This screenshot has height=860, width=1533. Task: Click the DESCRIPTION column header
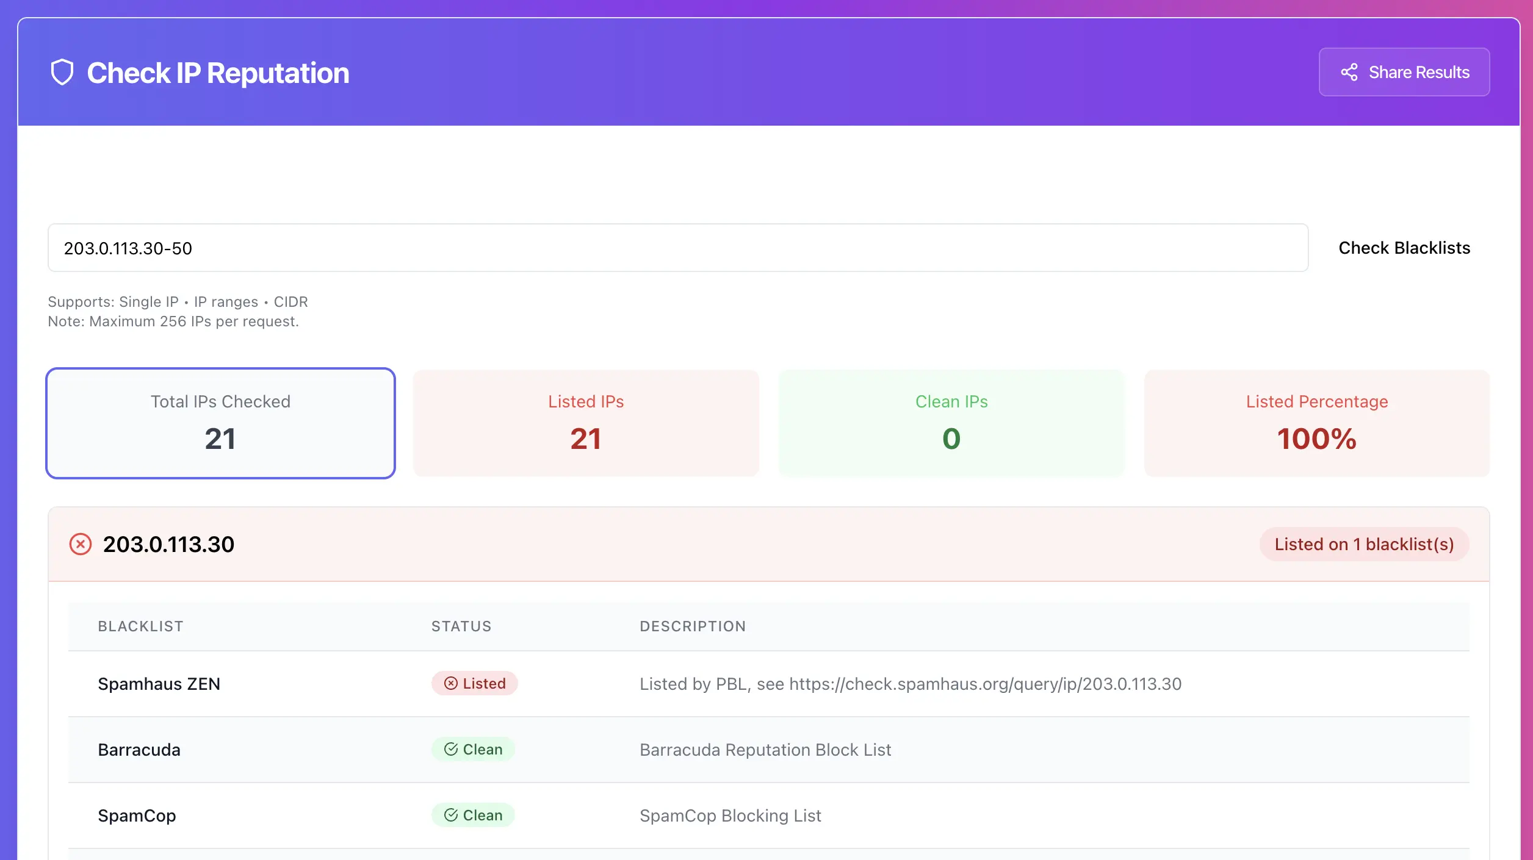693,626
